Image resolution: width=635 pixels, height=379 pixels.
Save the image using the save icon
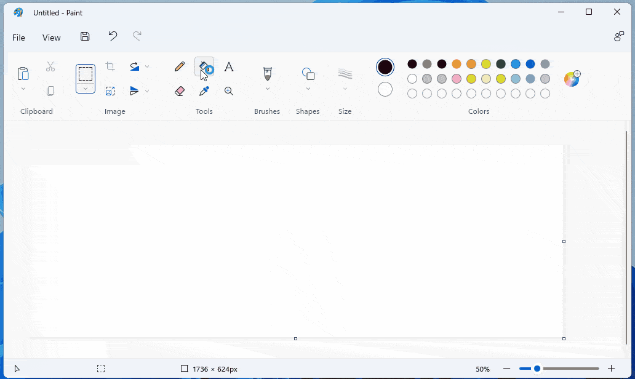click(x=85, y=36)
